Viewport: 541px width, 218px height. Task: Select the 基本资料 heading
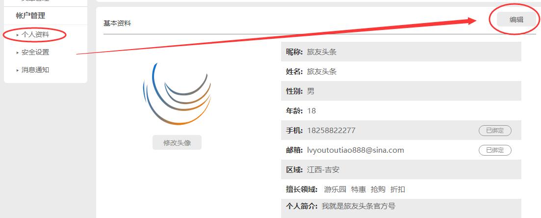point(117,23)
